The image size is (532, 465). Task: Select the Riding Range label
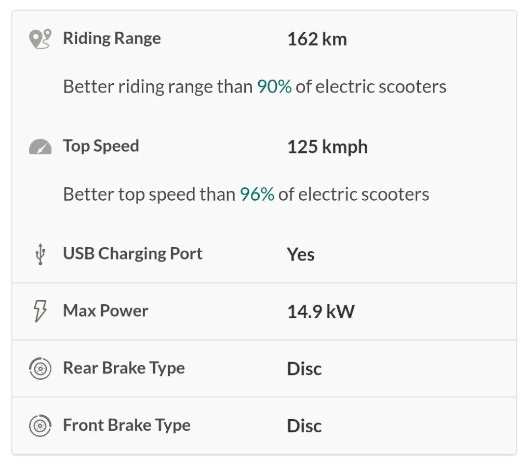coord(112,38)
